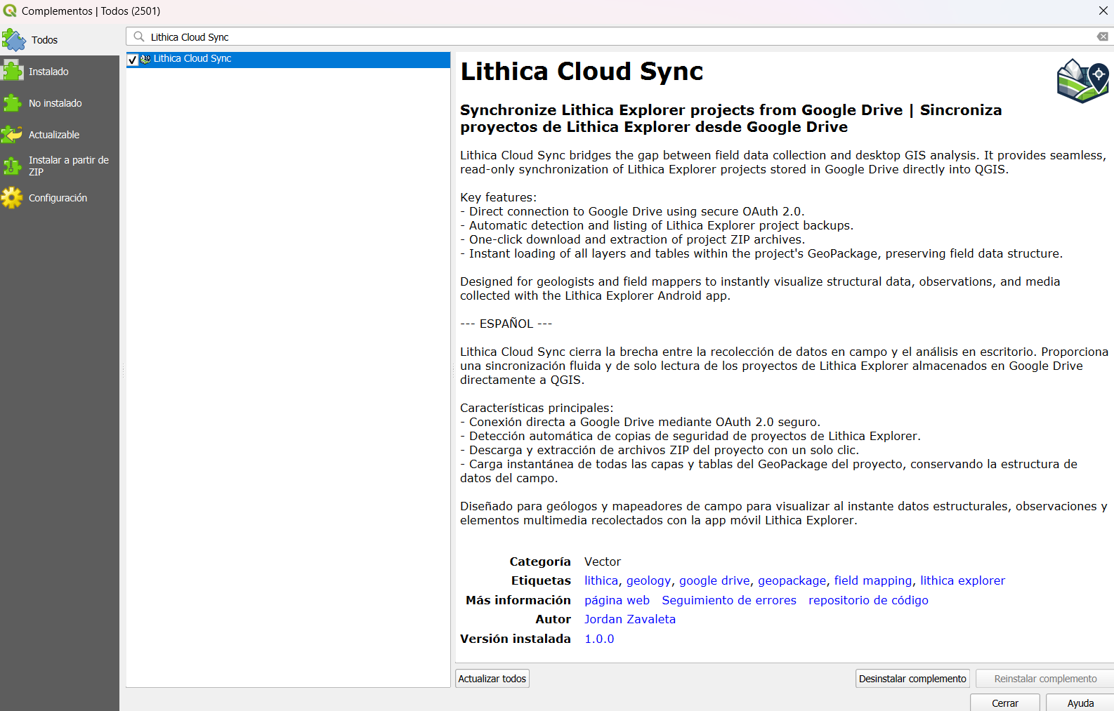Select the Actualizable tab
This screenshot has width=1114, height=711.
coord(60,135)
